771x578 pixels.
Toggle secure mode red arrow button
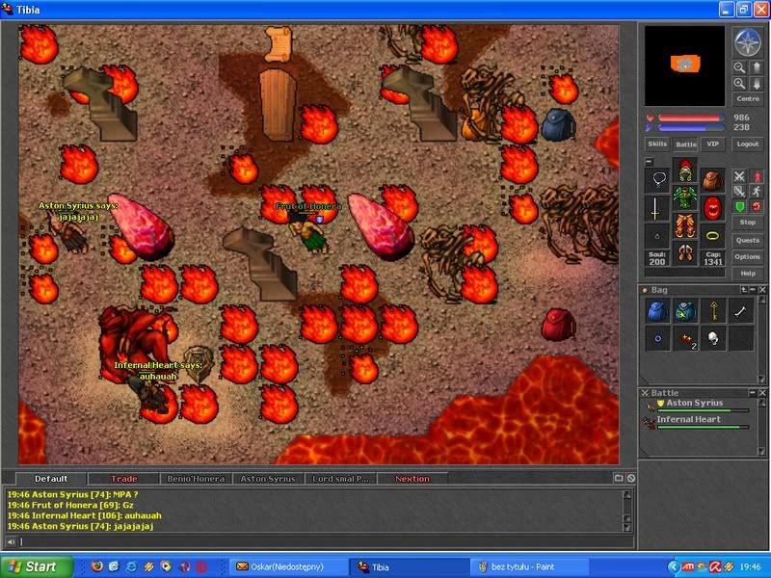[757, 207]
